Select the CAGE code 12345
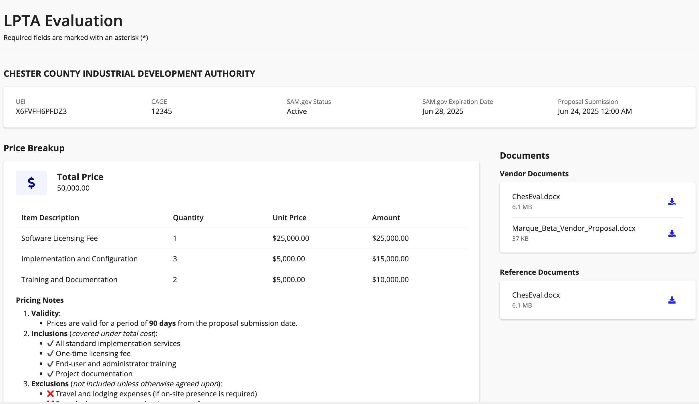The height and width of the screenshot is (404, 699). click(x=162, y=111)
